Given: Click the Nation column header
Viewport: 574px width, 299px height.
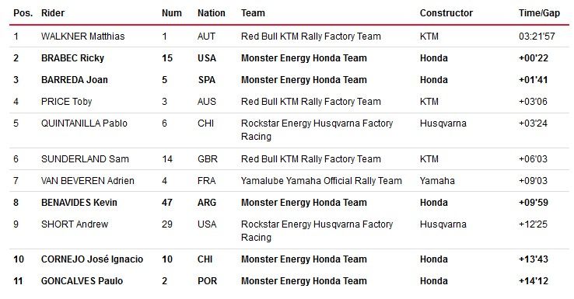Looking at the screenshot, I should (212, 13).
